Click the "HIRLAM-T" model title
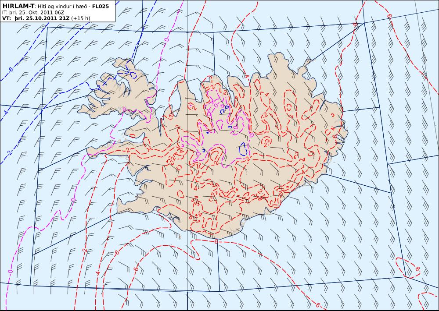439x311 pixels. [x=18, y=6]
